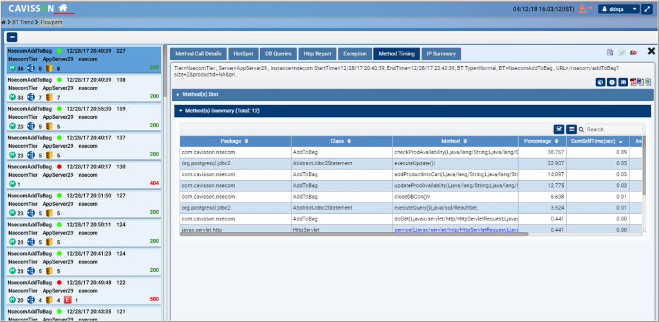The width and height of the screenshot is (659, 322).
Task: Click the closeDBCon()V method cell
Action: pos(455,197)
